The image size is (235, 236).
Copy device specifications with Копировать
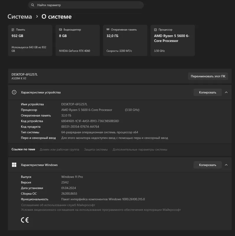coord(208,92)
